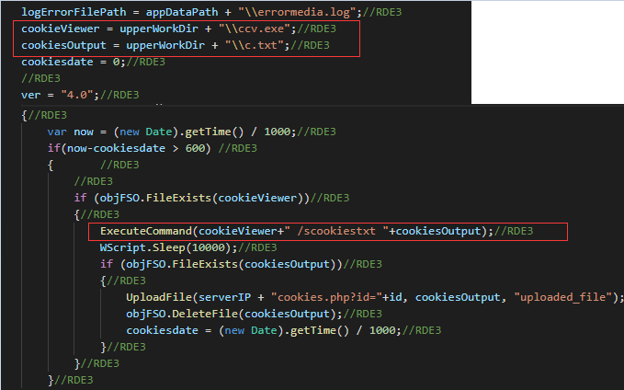The height and width of the screenshot is (390, 624).
Task: Click the WScript.Sleep(10000) call
Action: click(165, 247)
